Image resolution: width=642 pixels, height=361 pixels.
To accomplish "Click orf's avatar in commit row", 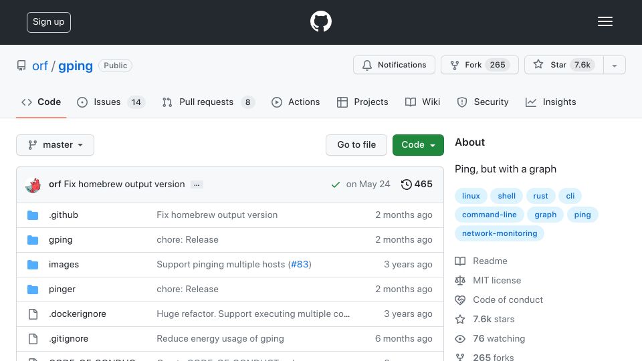I will click(33, 185).
